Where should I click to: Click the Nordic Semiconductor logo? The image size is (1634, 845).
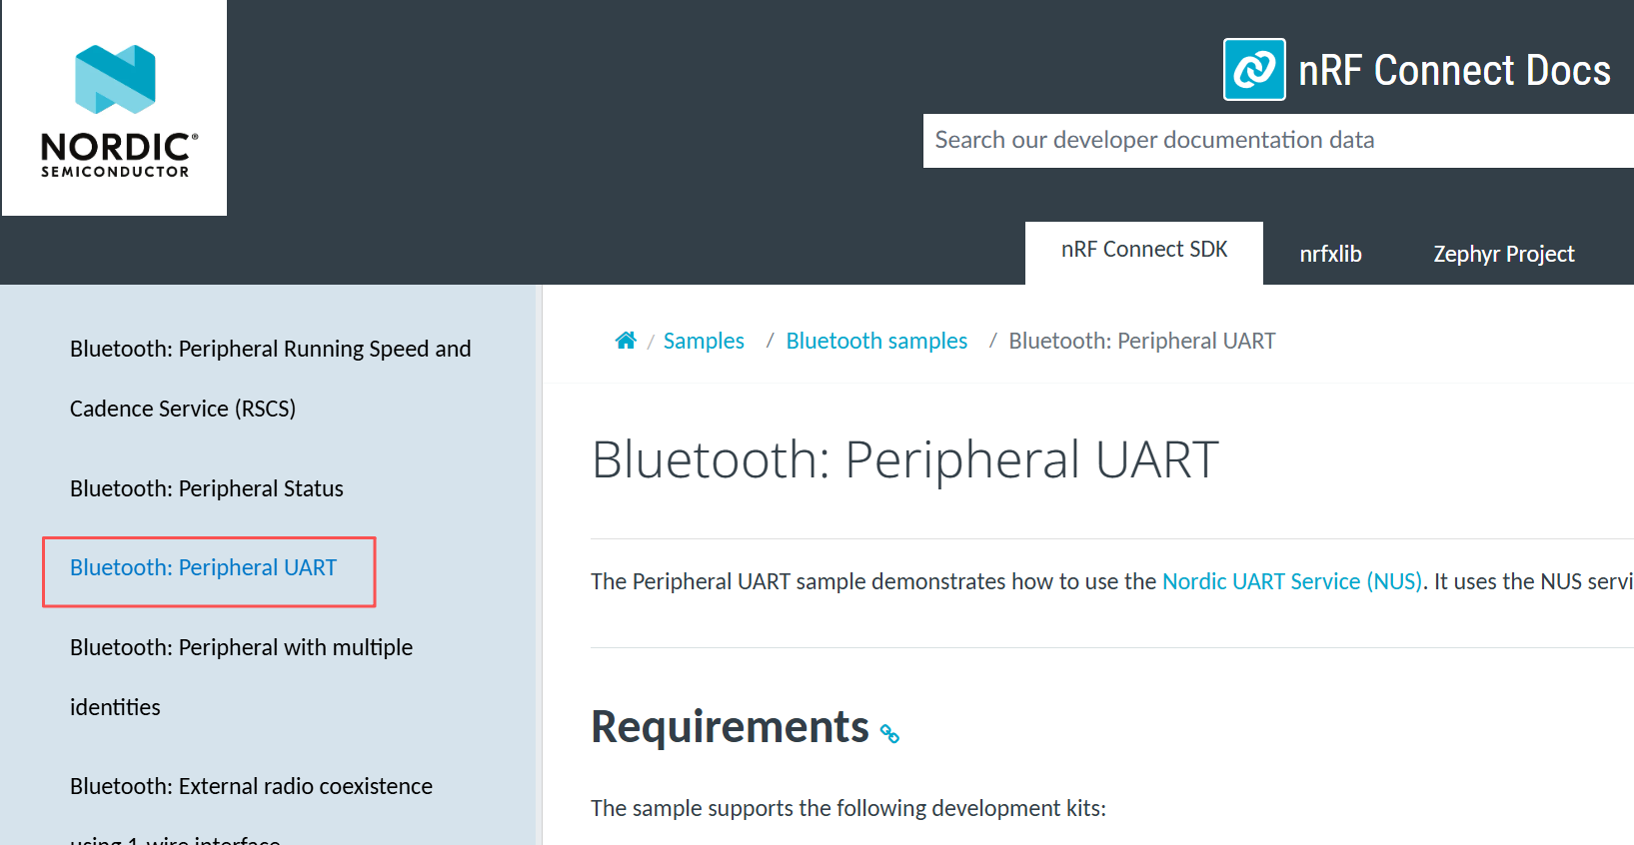coord(115,108)
